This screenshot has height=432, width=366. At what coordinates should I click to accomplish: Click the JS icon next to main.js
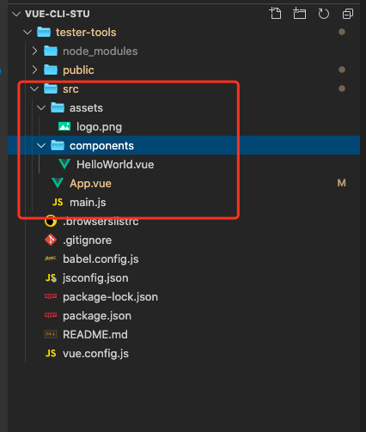pos(58,202)
